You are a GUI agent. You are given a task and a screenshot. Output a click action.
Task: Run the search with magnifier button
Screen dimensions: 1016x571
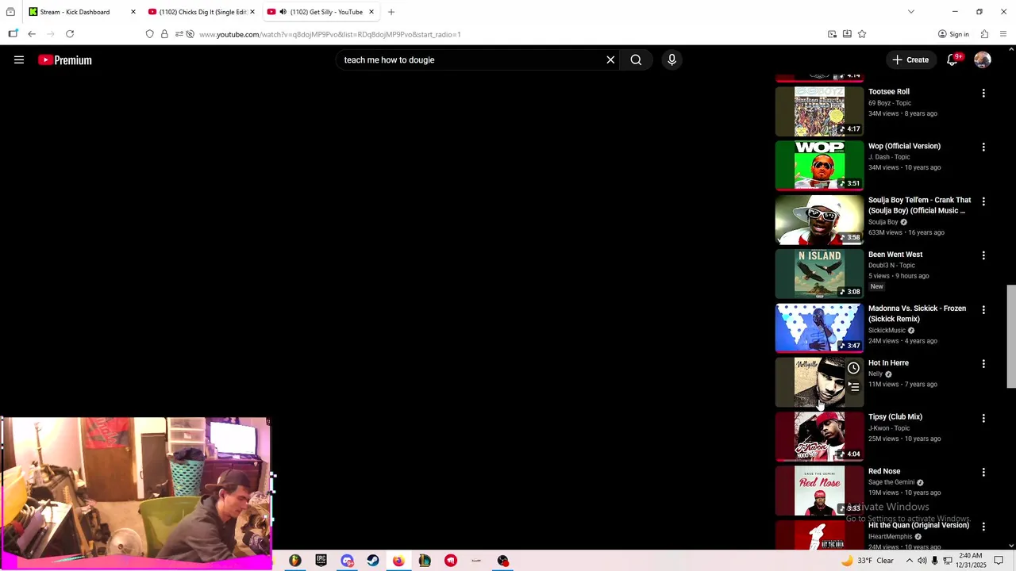[x=636, y=59]
